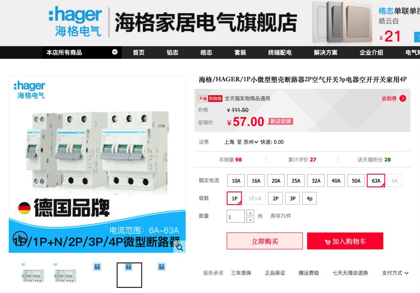Click the 天猫 购物券 badge icon
Image resolution: width=420 pixels, height=293 pixels.
[210, 99]
